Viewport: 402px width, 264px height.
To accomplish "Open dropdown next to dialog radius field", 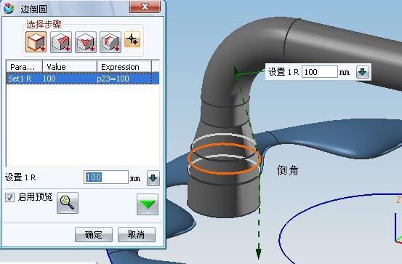I will point(153,178).
